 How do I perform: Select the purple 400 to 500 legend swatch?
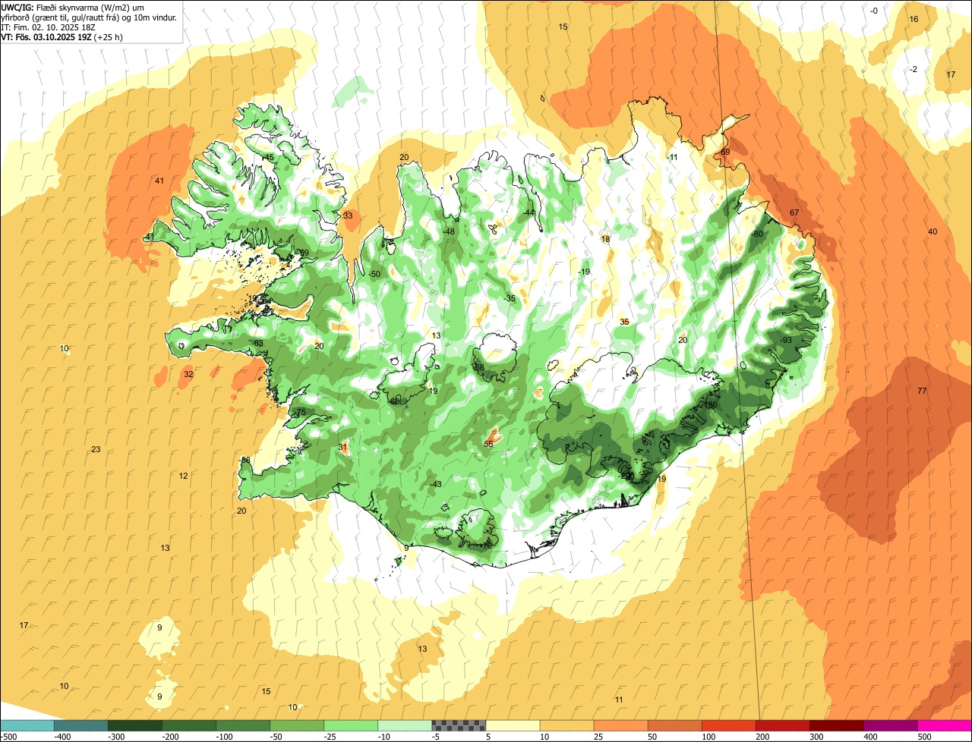click(x=890, y=726)
